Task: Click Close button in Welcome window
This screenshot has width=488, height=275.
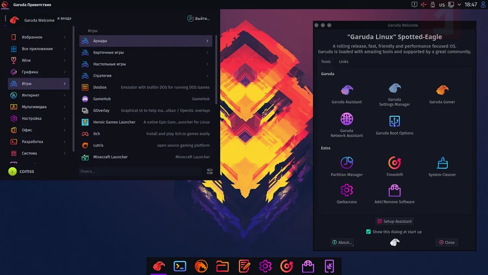Action: click(447, 242)
